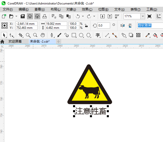Select the Connector tool
Viewport: 163px width, 142px height.
(114, 35)
